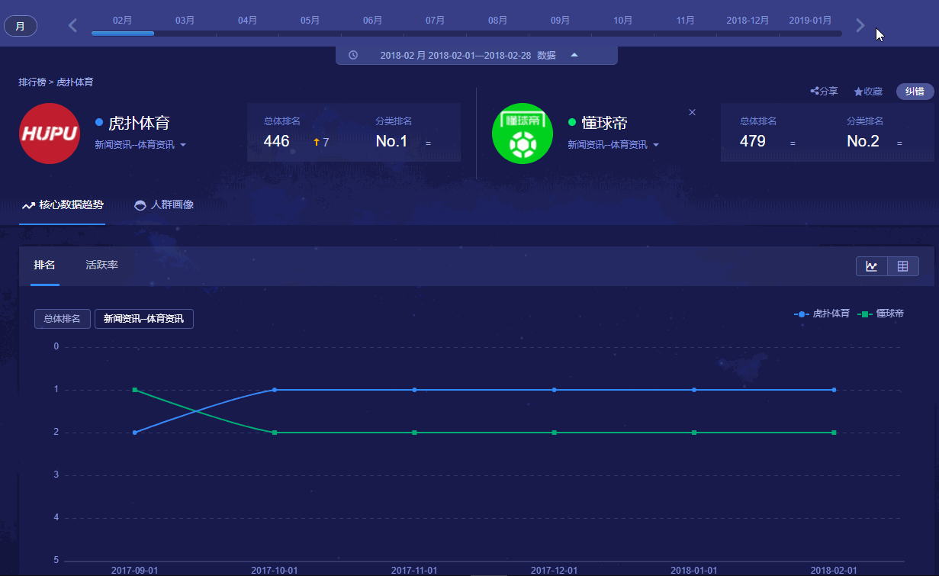The height and width of the screenshot is (576, 939).
Task: Click 懂球帝 overall rank 479
Action: click(752, 141)
